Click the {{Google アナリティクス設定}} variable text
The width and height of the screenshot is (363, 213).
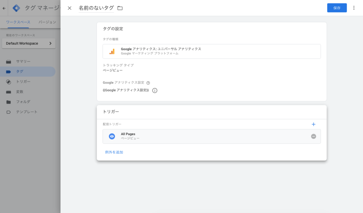pyautogui.click(x=126, y=90)
